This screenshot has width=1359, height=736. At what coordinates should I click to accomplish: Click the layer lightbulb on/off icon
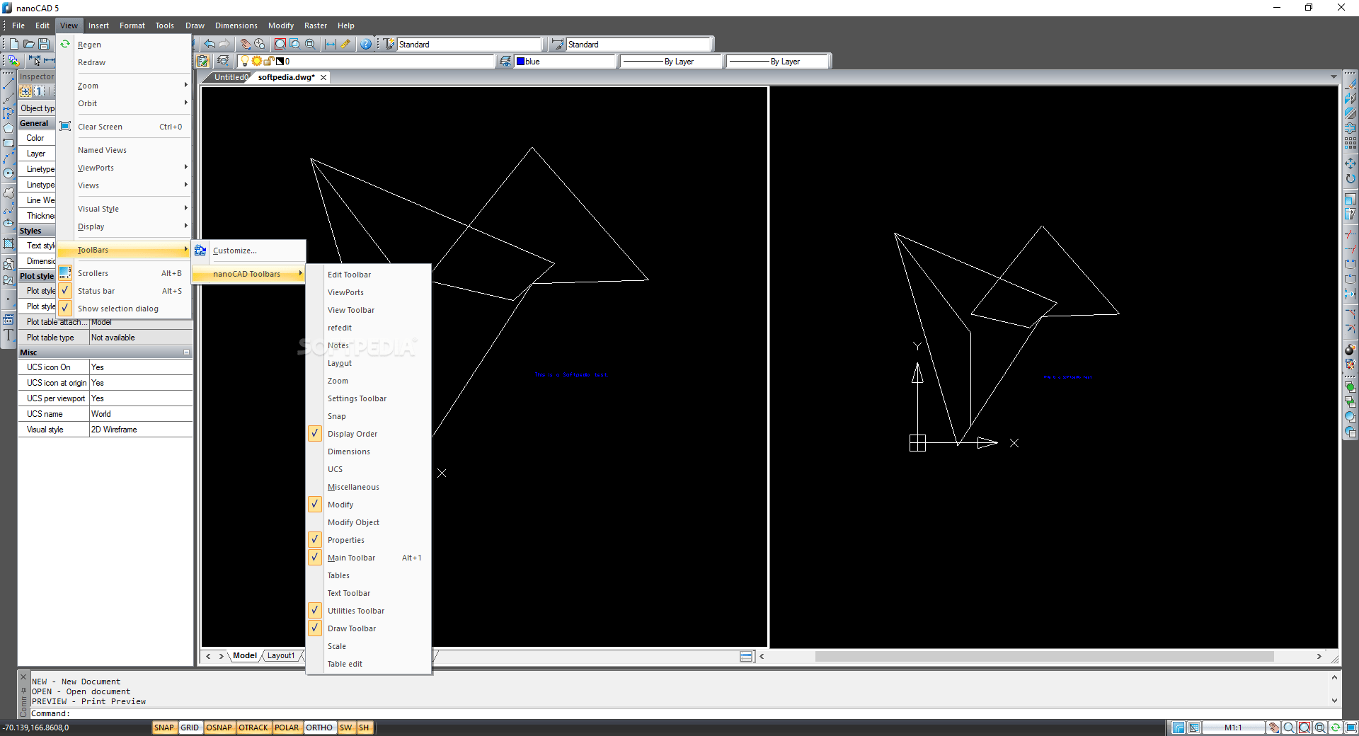click(x=245, y=62)
